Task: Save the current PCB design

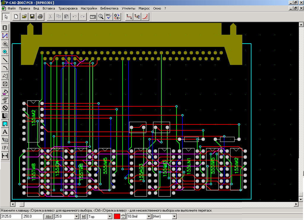Action: pyautogui.click(x=32, y=17)
